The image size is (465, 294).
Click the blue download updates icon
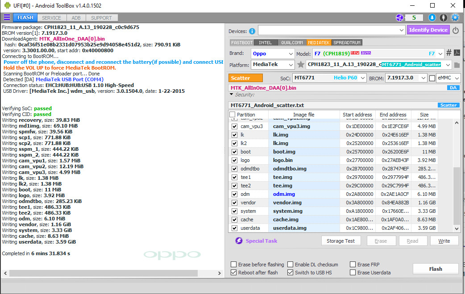[432, 18]
